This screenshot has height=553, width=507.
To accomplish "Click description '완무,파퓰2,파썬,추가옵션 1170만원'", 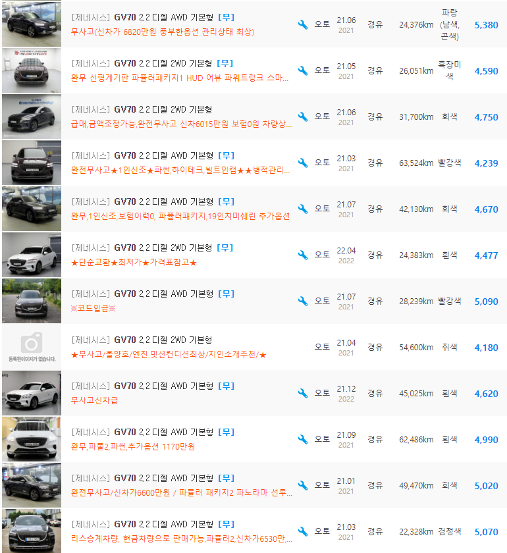I will [x=133, y=447].
